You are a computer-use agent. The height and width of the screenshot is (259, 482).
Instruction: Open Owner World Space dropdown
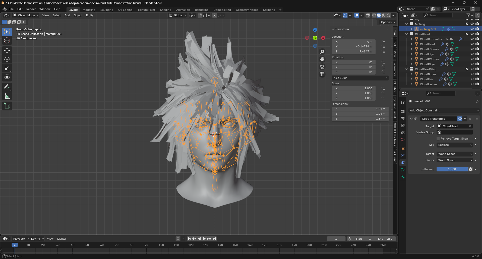pyautogui.click(x=455, y=160)
